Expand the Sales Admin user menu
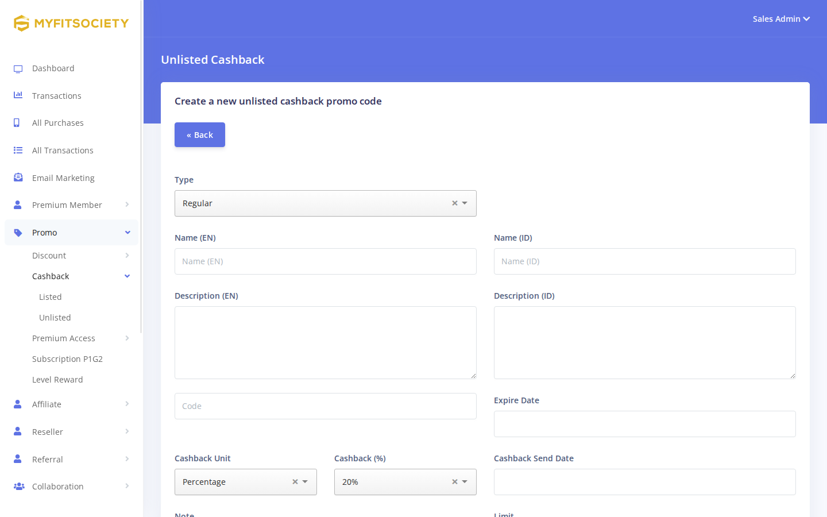The image size is (827, 517). (x=781, y=19)
